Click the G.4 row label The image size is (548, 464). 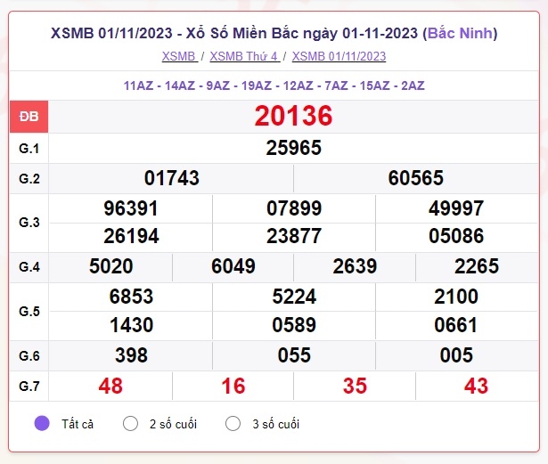[29, 267]
